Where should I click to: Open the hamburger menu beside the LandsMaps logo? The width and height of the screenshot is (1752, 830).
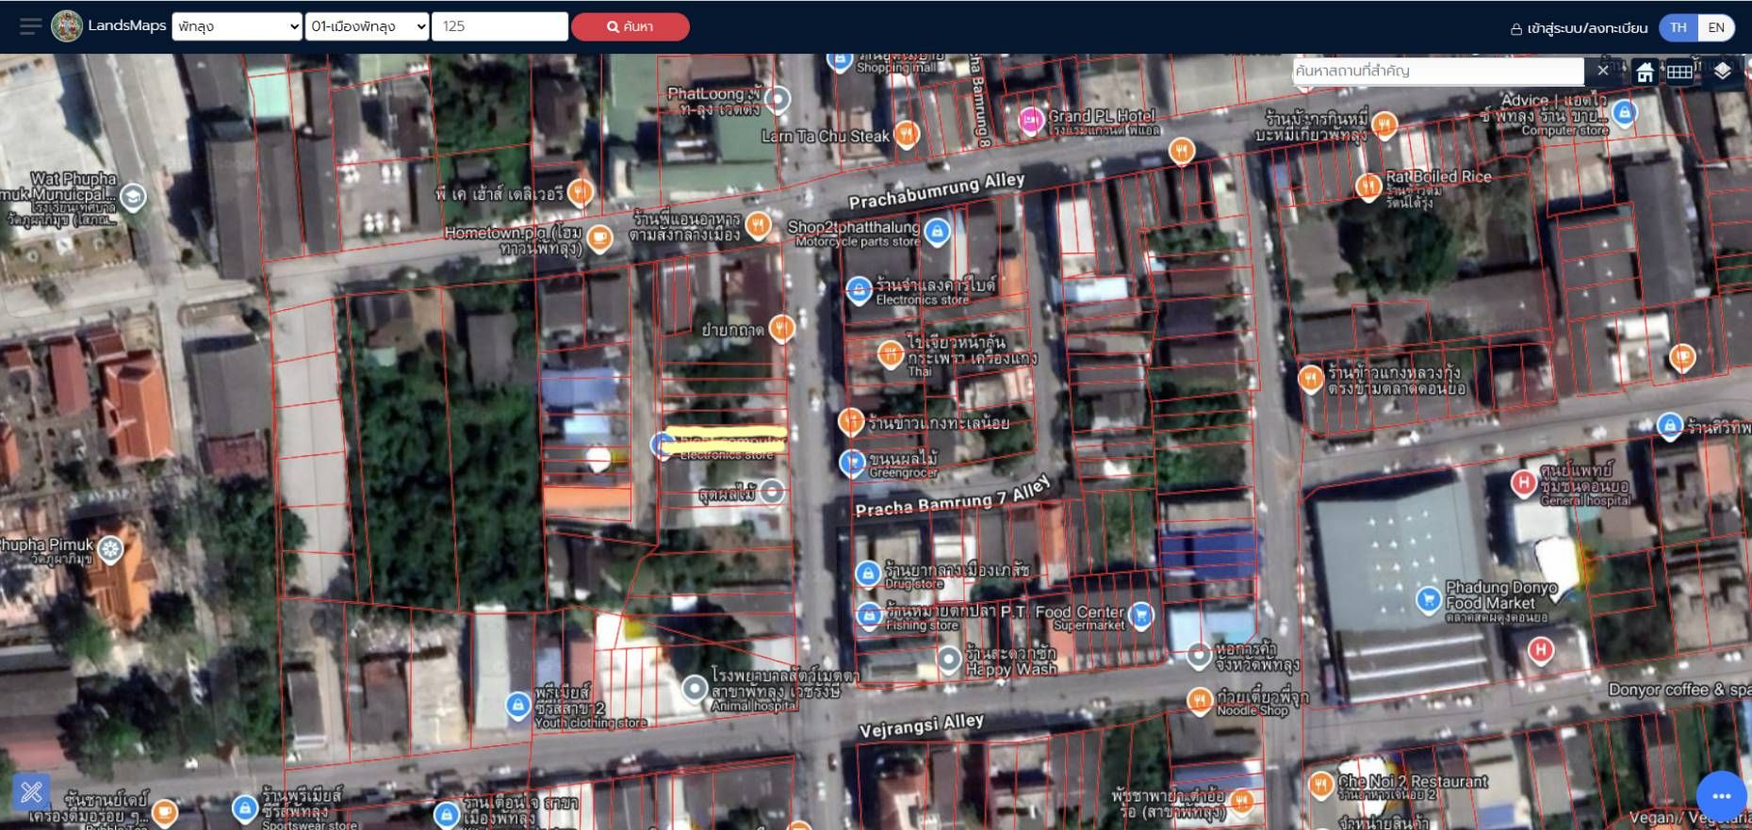tap(30, 26)
